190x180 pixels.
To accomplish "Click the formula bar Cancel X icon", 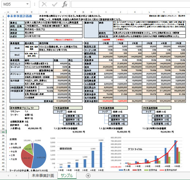I will coord(44,4).
